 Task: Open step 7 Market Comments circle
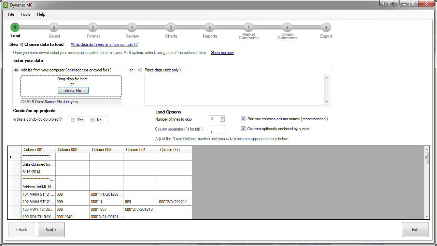pyautogui.click(x=248, y=27)
